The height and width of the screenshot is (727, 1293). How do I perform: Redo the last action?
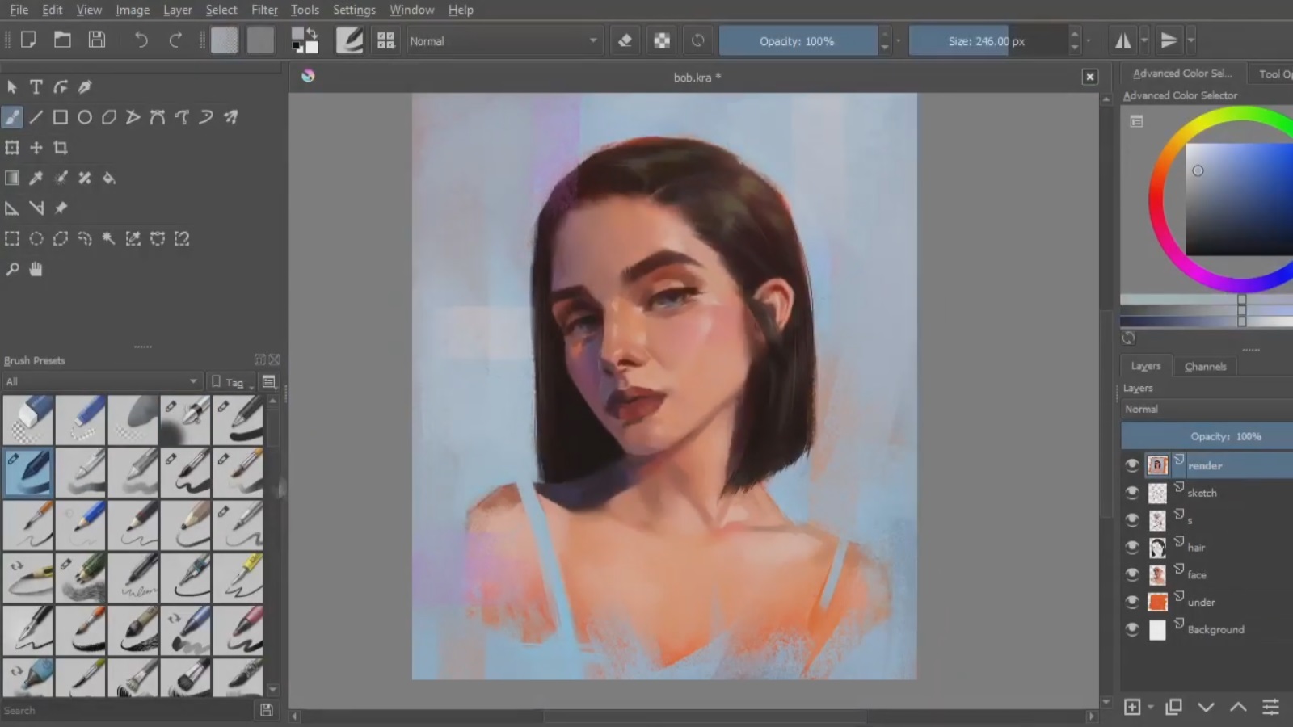tap(175, 40)
